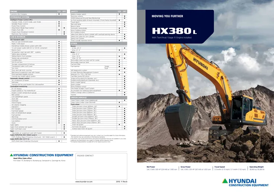Click the 'Variable Power Control' row
The width and height of the screenshot is (274, 194).
(38, 24)
